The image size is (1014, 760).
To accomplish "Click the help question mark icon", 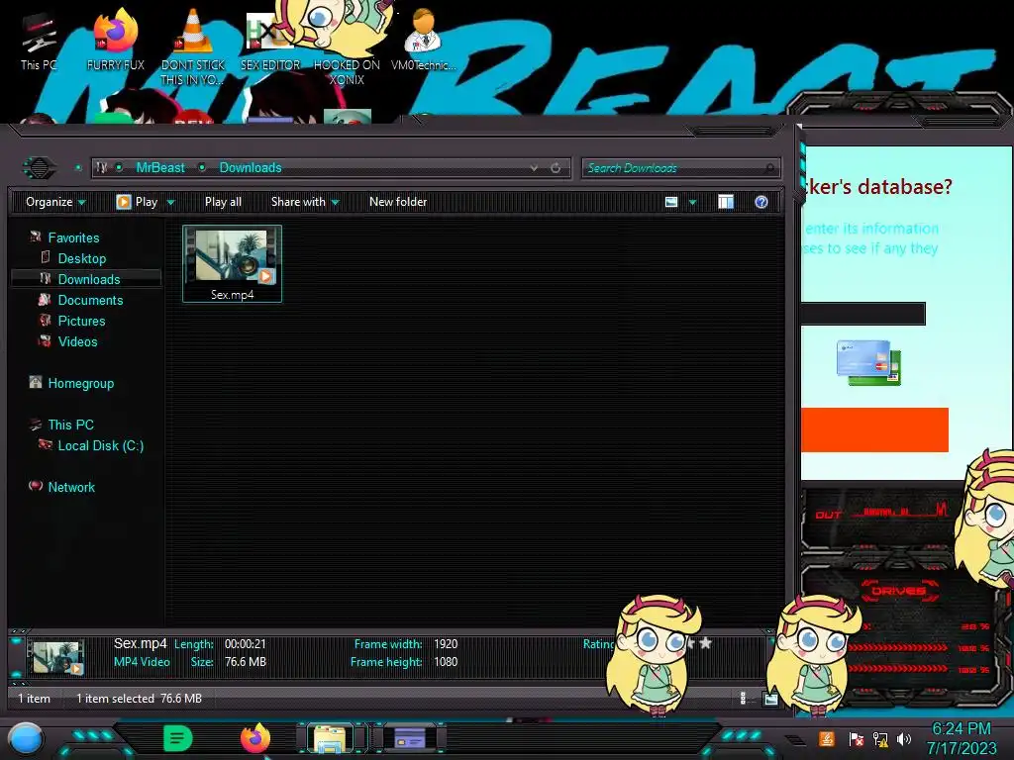I will point(761,202).
